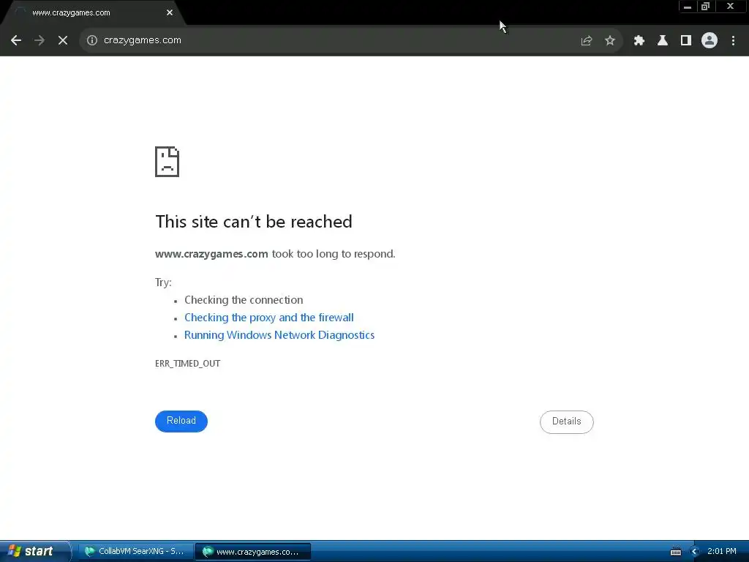
Task: Click 'This site can't be reached' heading
Action: 254,222
